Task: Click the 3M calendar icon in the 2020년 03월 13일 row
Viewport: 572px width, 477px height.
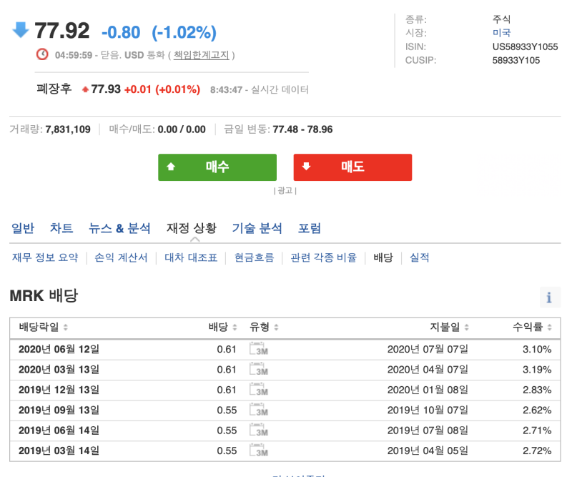Action: coord(259,369)
